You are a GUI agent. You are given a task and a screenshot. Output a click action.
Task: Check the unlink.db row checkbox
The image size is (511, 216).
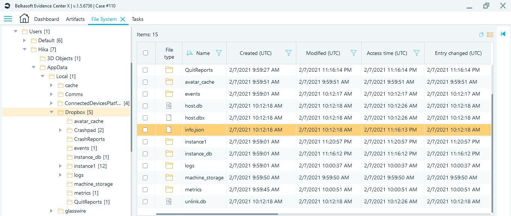(x=145, y=201)
